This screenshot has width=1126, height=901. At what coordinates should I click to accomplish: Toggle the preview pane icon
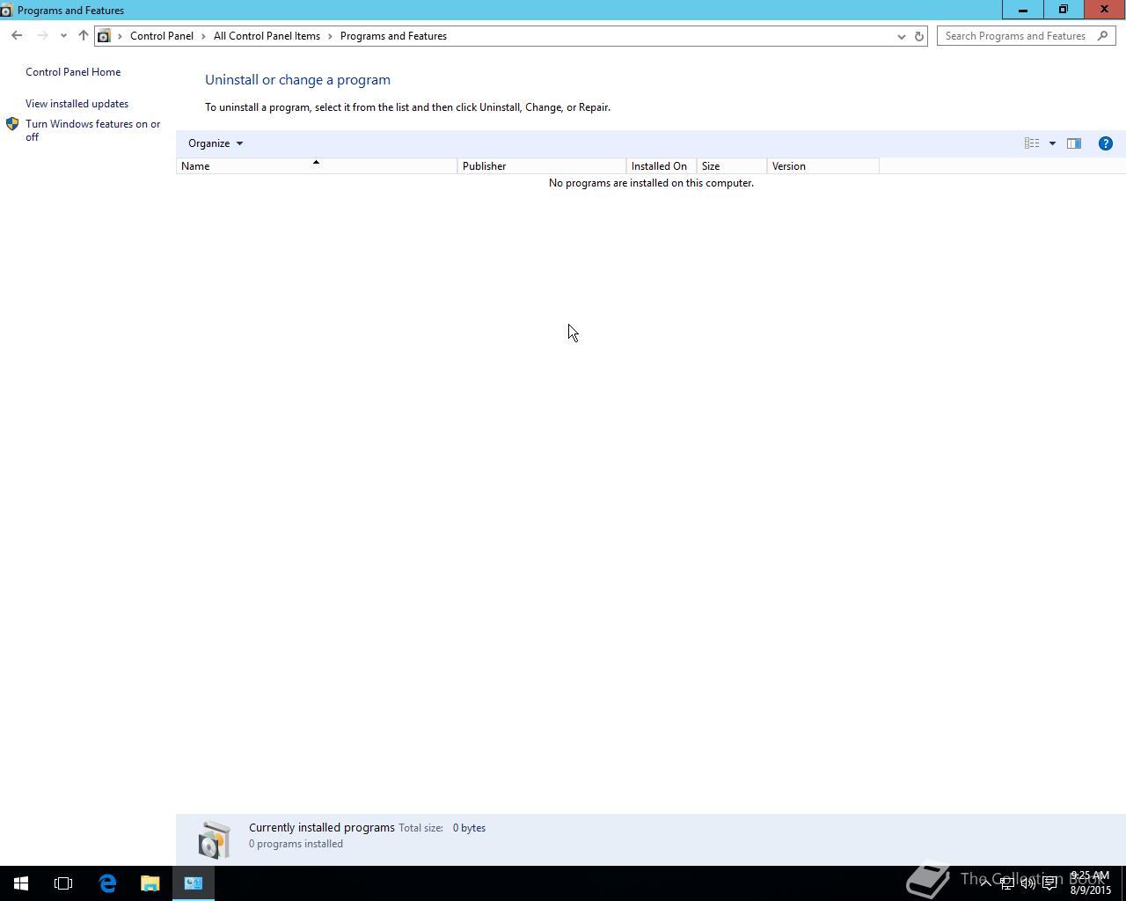point(1074,143)
